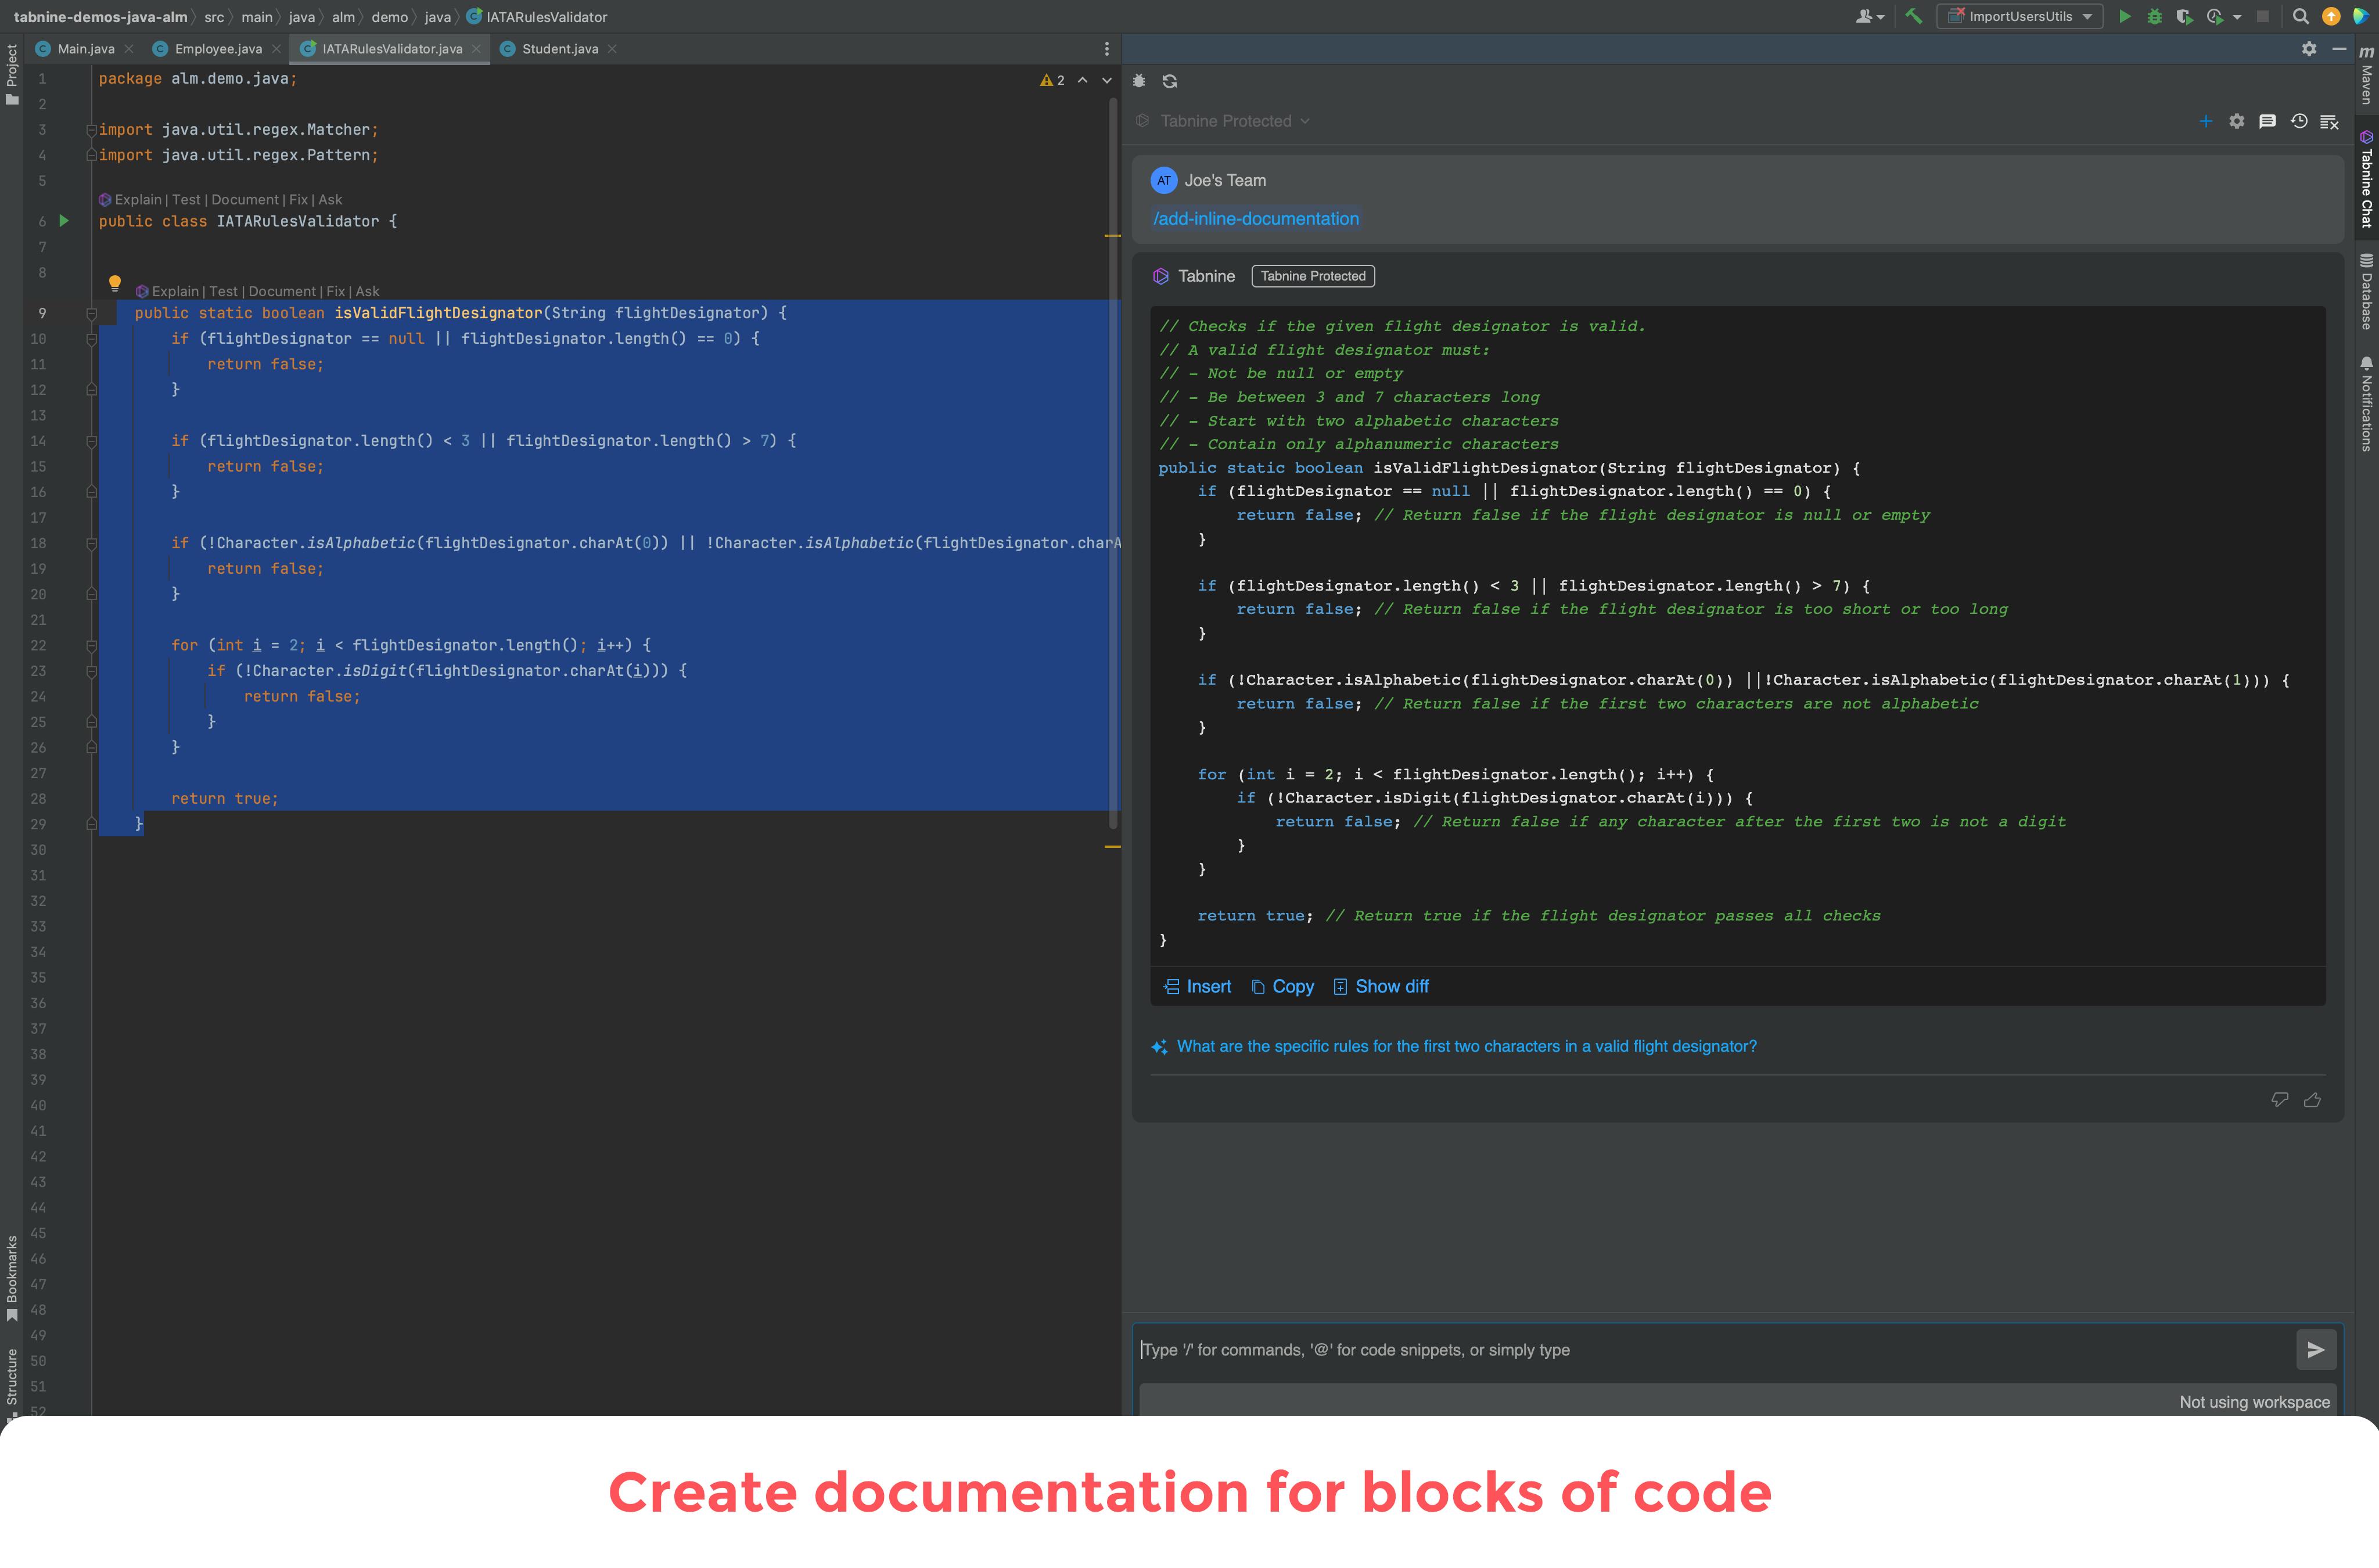Click the Stop square button in the toolbar

pyautogui.click(x=2263, y=16)
